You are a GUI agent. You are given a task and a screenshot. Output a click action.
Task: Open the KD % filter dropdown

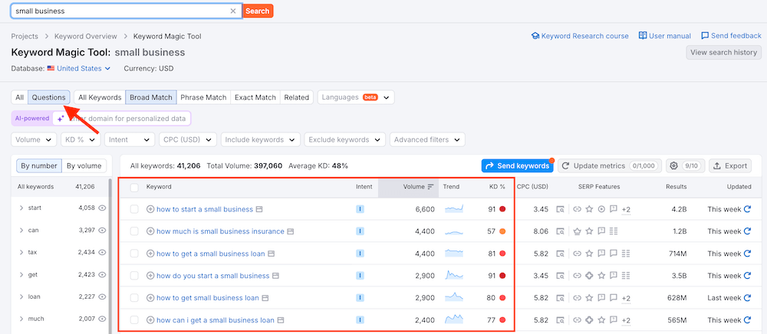(x=81, y=140)
